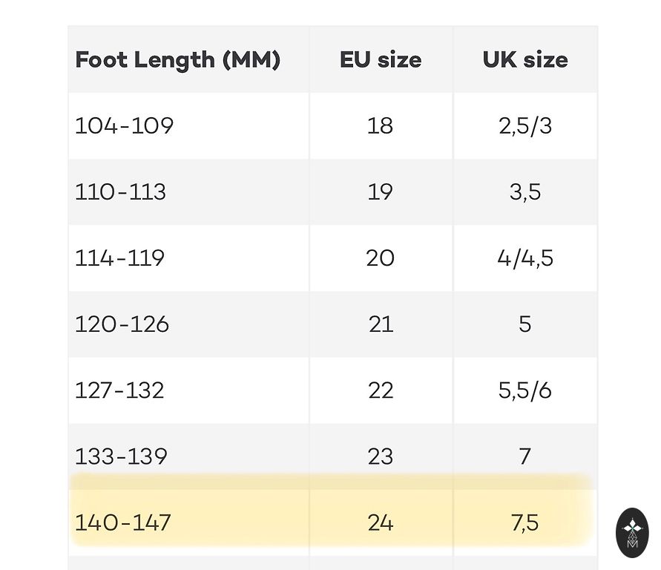Click the highlighted 140-147 foot length cell
The width and height of the screenshot is (661, 570).
pos(123,522)
